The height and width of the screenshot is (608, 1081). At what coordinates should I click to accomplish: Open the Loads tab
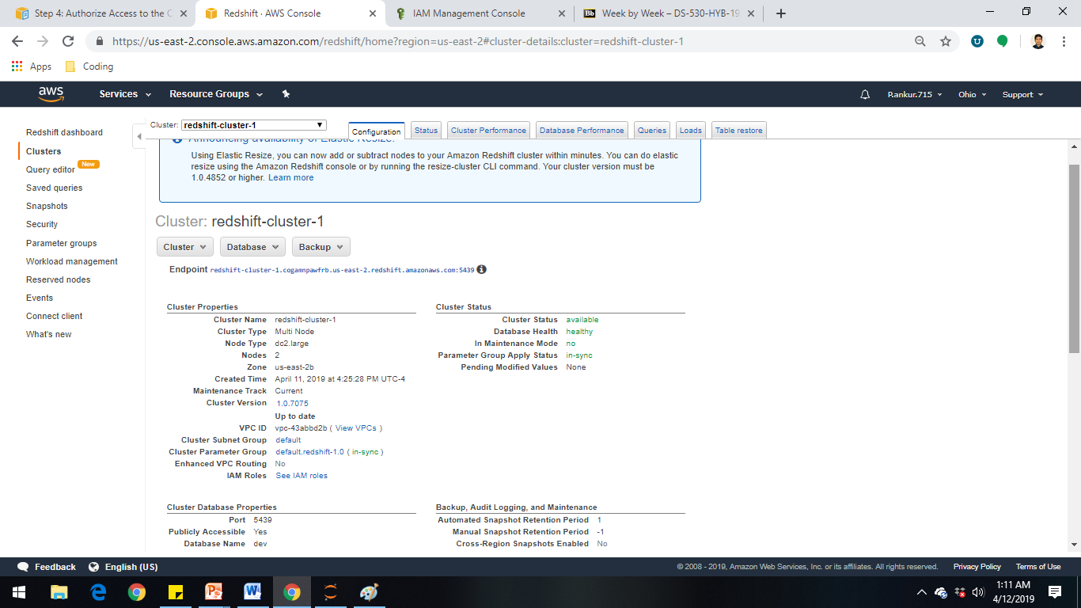click(691, 131)
